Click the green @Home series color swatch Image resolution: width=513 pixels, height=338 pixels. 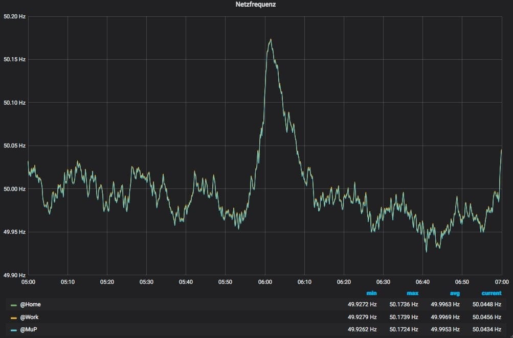[14, 305]
